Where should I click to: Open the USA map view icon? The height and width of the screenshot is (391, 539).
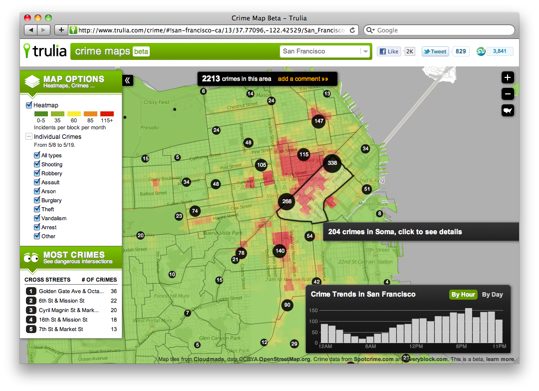(508, 110)
